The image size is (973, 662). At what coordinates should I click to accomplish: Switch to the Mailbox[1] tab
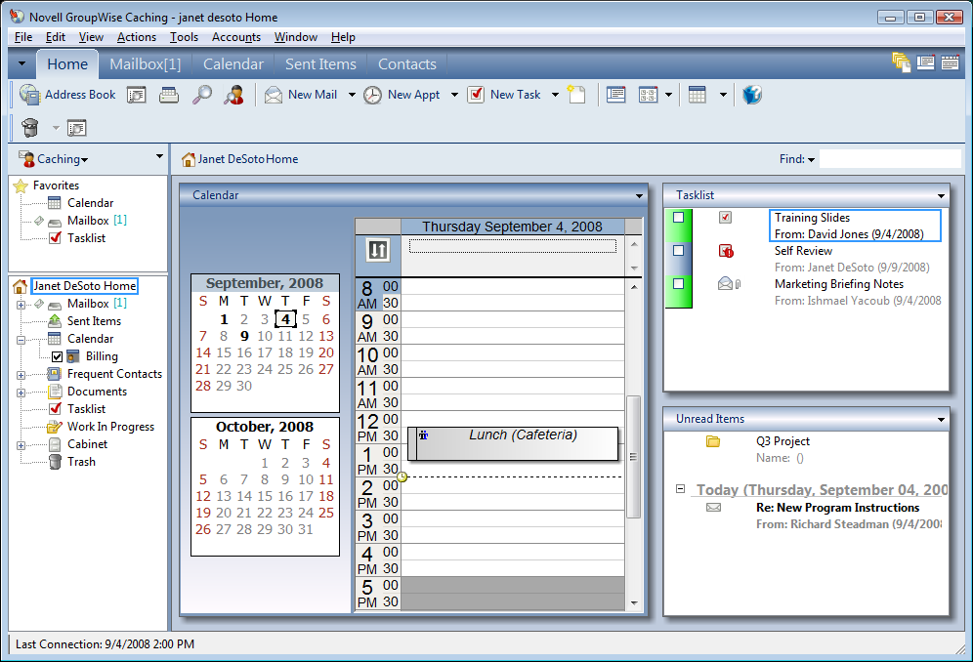pos(146,63)
